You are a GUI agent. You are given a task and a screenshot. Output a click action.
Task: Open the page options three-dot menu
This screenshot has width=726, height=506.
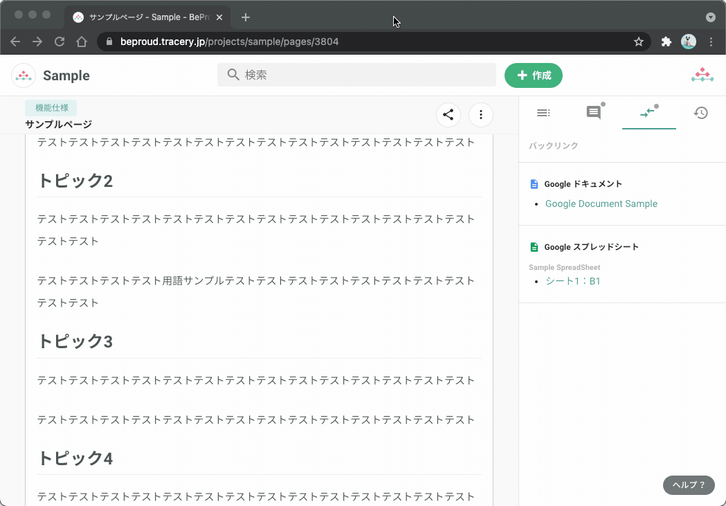[480, 115]
